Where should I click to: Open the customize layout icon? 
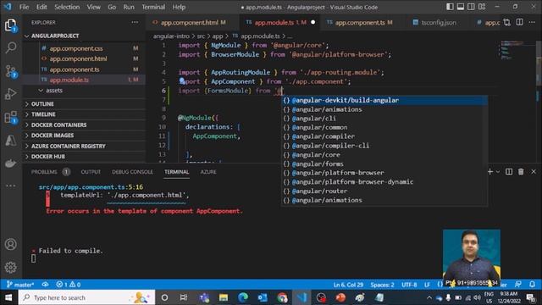[482, 7]
